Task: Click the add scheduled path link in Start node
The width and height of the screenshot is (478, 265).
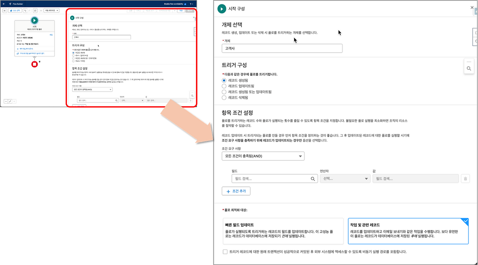Action: coord(25,49)
